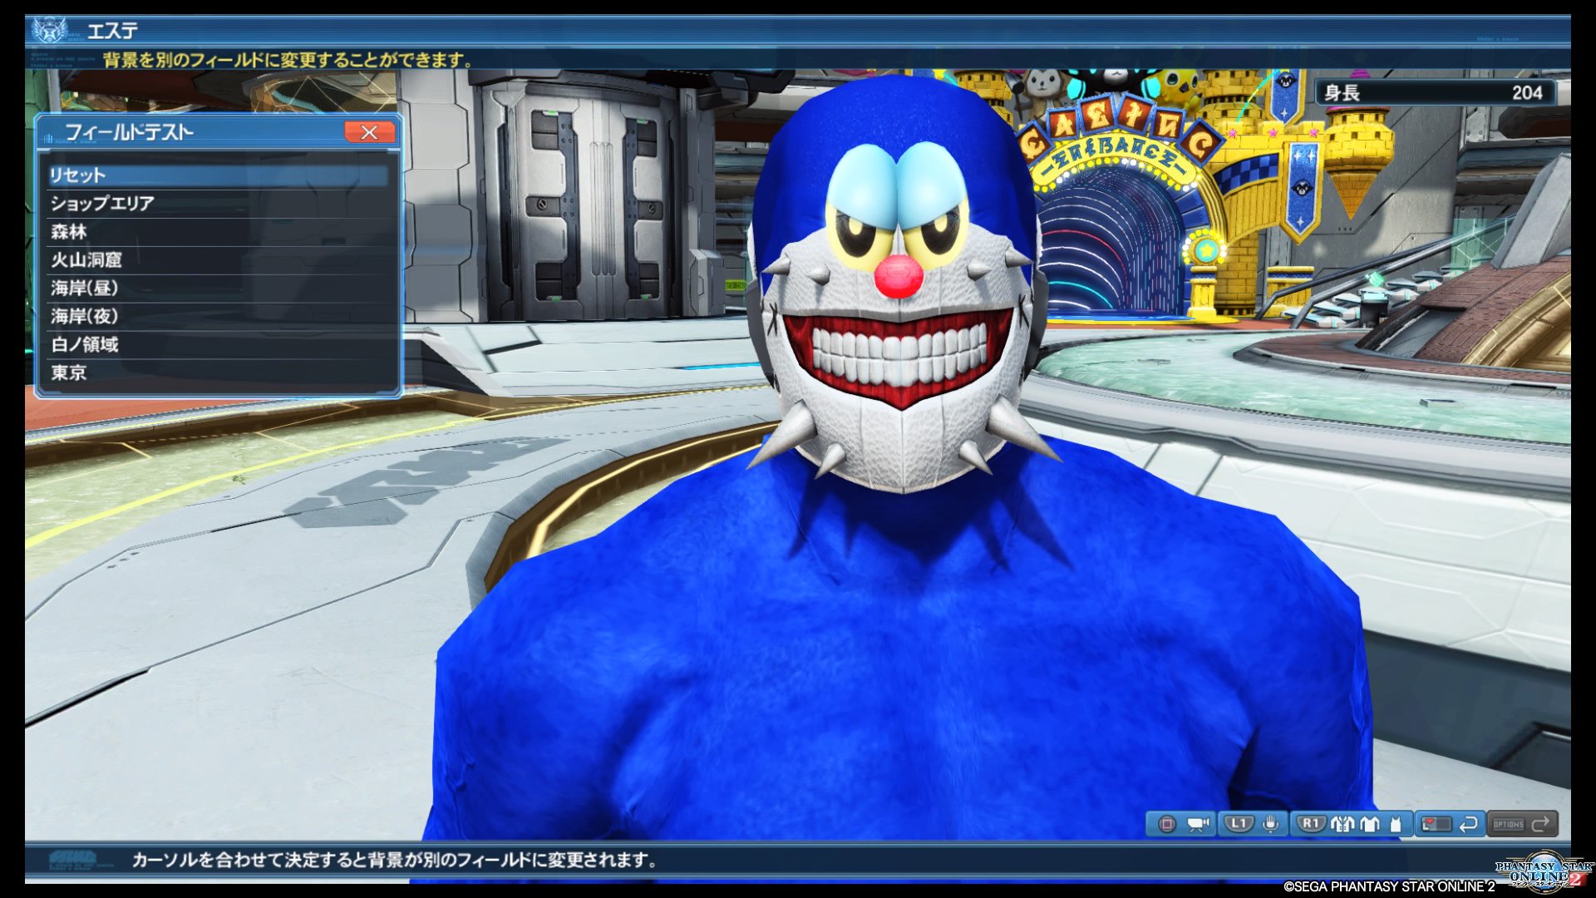Click the camera view icon
Screen dimensions: 1596x898
point(1198,824)
